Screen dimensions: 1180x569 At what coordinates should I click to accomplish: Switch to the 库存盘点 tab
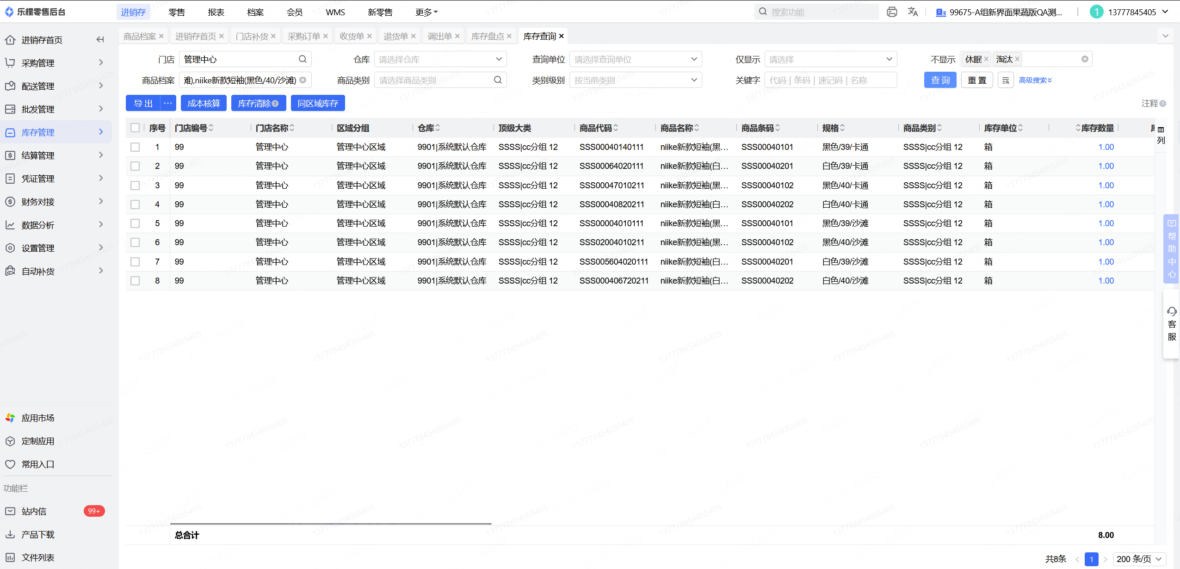[x=487, y=36]
